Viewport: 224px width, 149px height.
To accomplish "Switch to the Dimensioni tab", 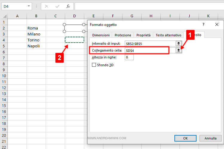I will pos(101,35).
